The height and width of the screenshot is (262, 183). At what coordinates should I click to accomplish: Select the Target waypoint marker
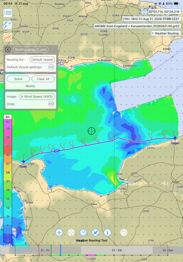coord(175,138)
